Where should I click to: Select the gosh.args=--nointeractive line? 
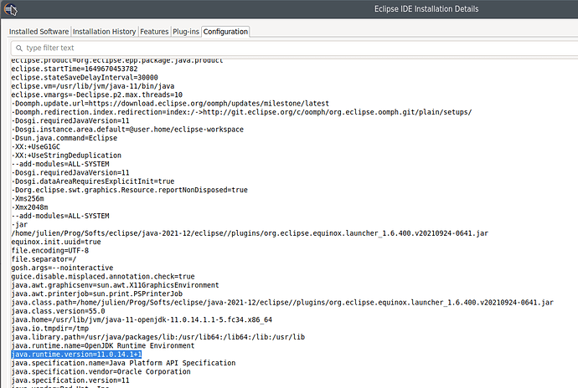tap(62, 268)
